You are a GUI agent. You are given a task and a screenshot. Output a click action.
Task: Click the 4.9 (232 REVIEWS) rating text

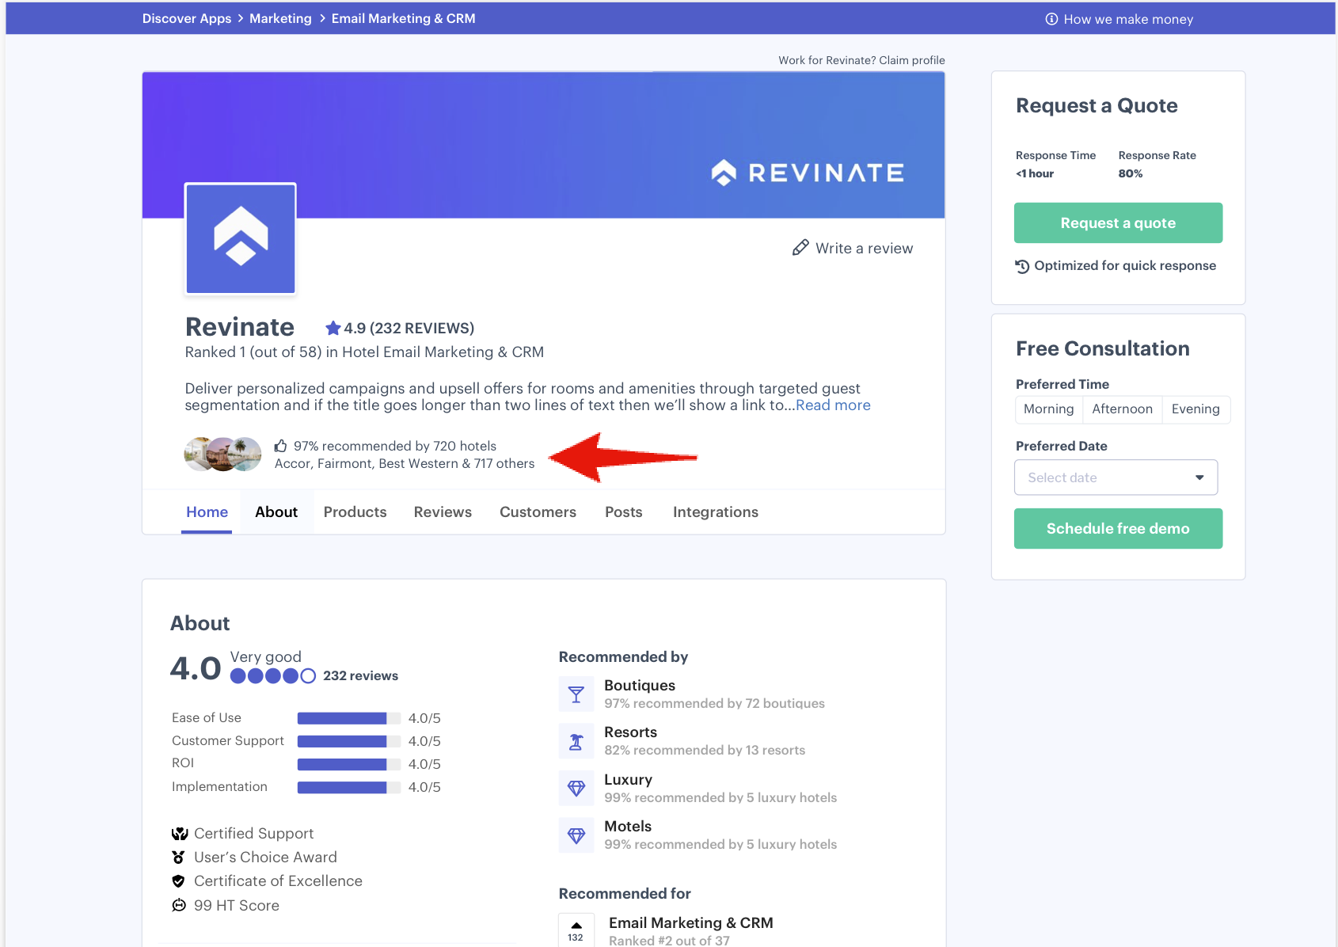409,328
